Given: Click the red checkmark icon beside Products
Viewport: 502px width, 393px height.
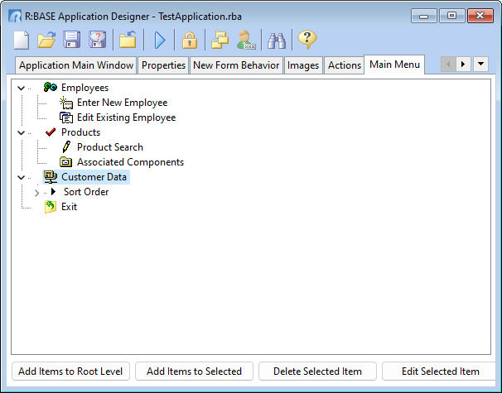Looking at the screenshot, I should coord(51,132).
